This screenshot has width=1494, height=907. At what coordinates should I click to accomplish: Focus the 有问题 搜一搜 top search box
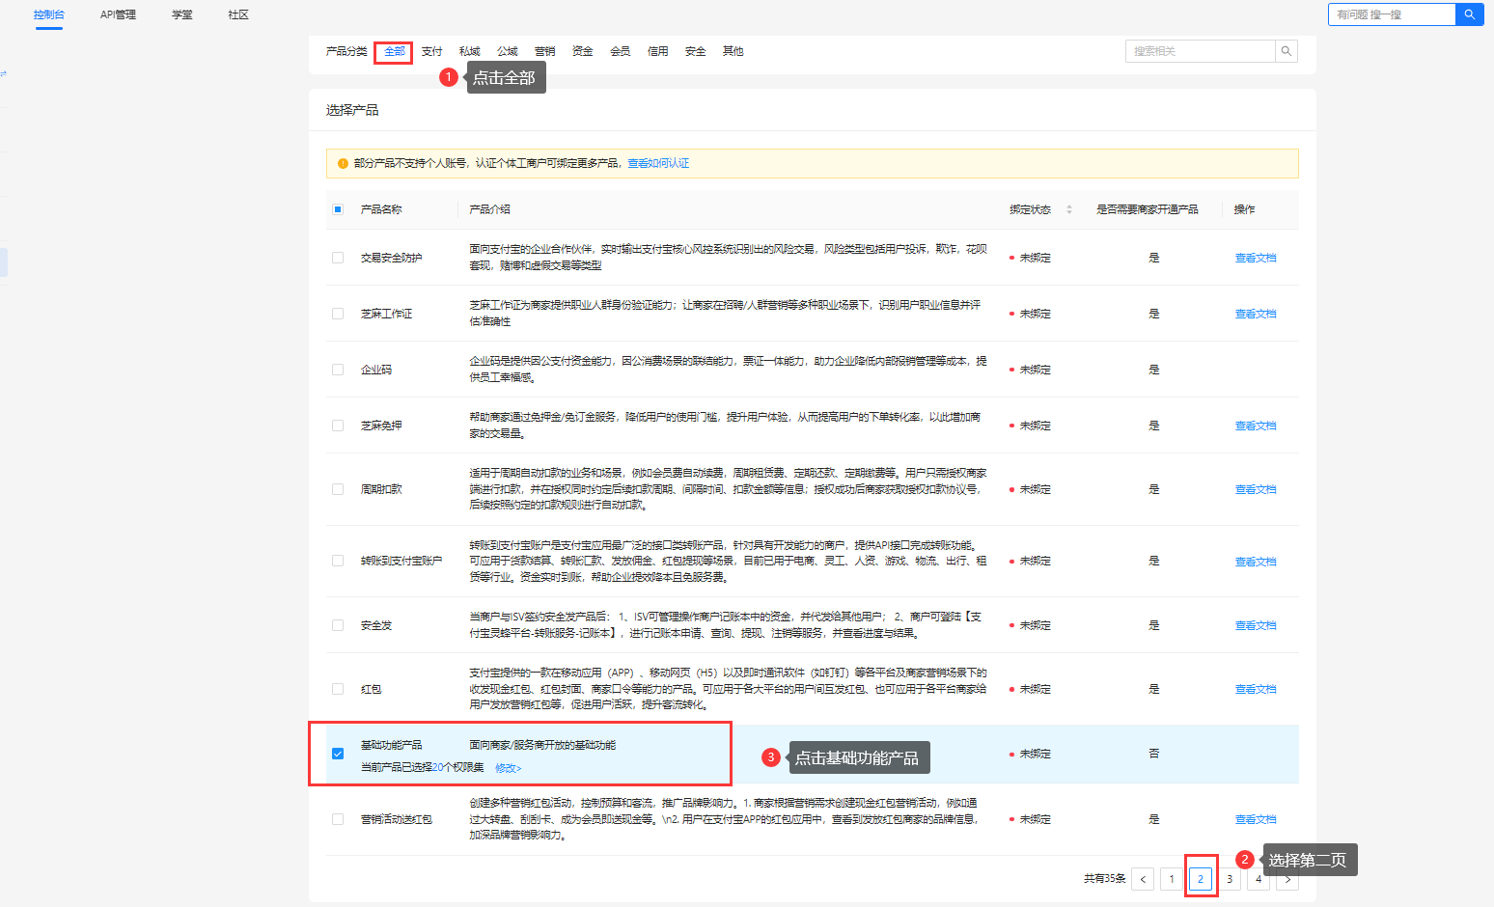pos(1391,14)
